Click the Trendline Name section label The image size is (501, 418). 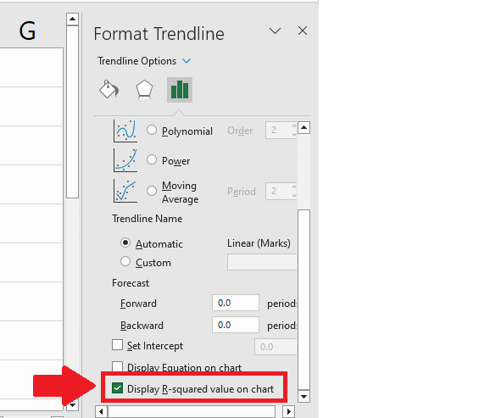[147, 219]
